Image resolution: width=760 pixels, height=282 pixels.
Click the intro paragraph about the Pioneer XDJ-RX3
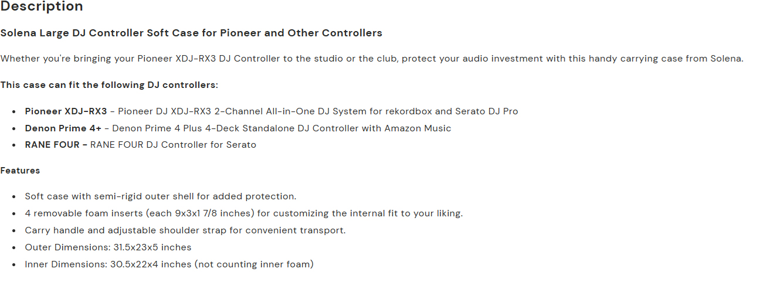pyautogui.click(x=372, y=59)
